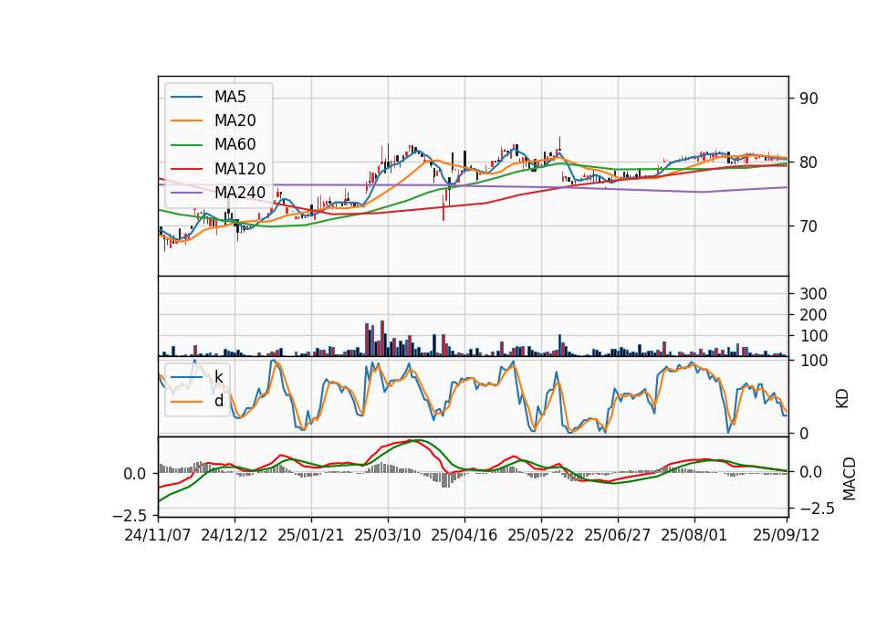Click the price axis value 80
Viewport: 876px width, 630px height.
(808, 163)
